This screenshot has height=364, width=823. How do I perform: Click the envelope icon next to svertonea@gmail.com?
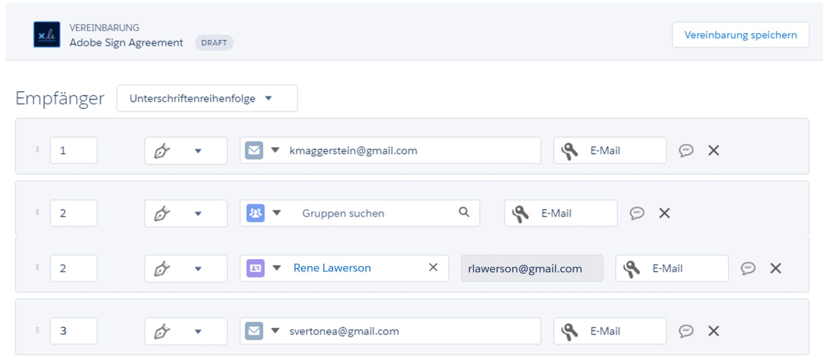pos(254,331)
